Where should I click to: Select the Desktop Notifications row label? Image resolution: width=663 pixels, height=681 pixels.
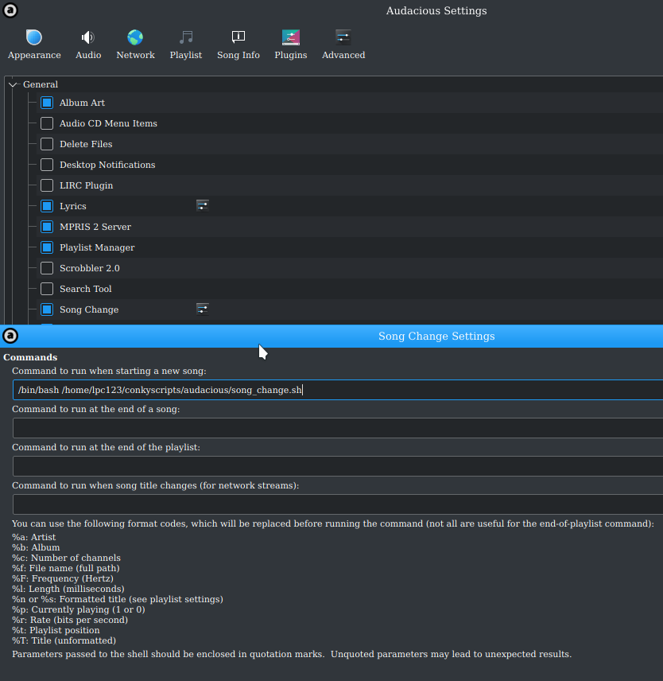(x=107, y=165)
